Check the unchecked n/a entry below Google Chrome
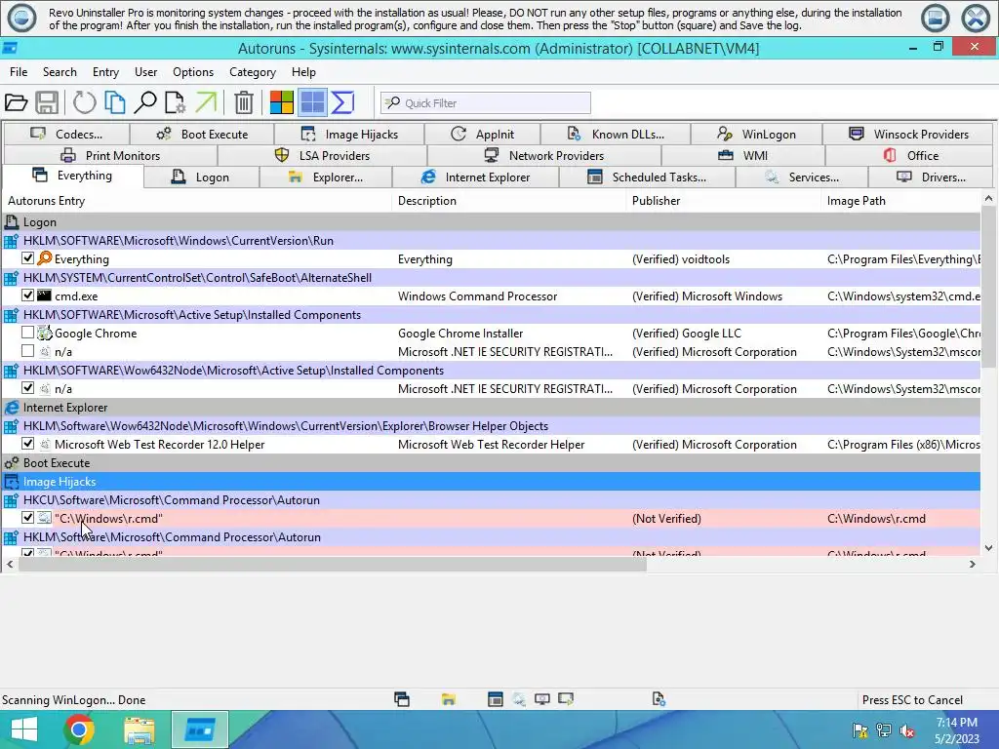 click(x=27, y=350)
